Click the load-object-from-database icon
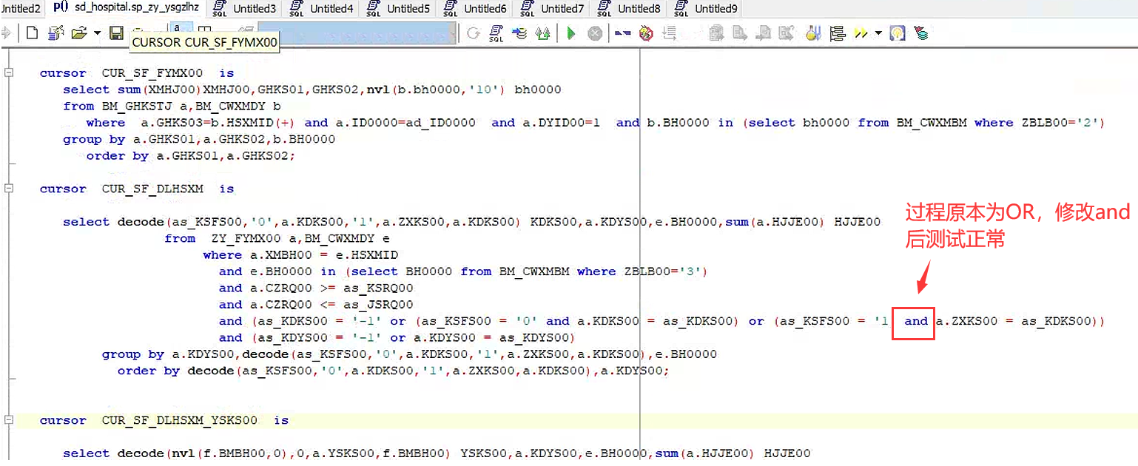The image size is (1138, 466). [55, 33]
